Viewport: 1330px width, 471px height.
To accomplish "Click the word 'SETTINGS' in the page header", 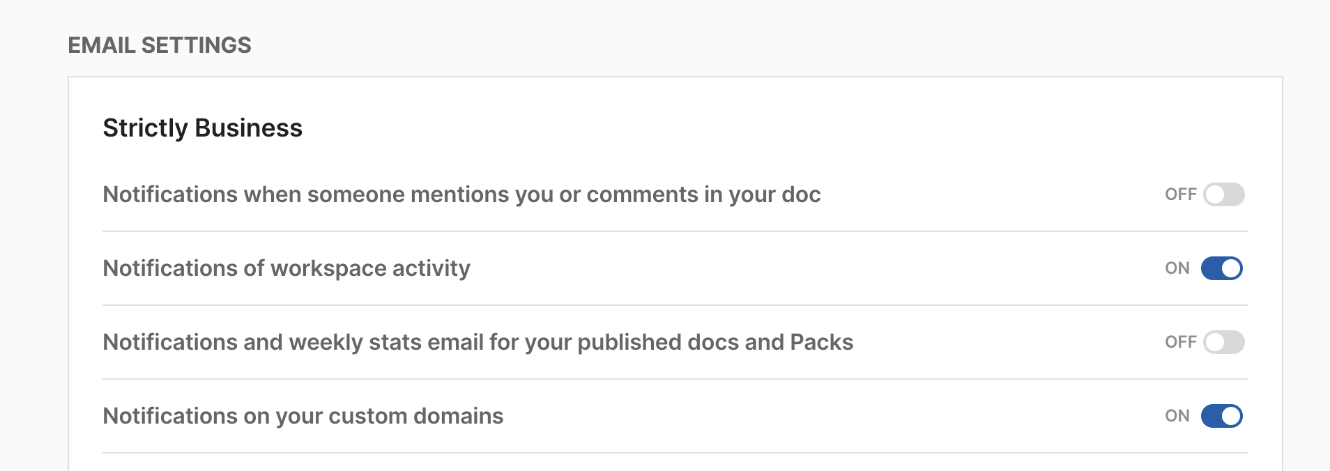I will [x=196, y=45].
